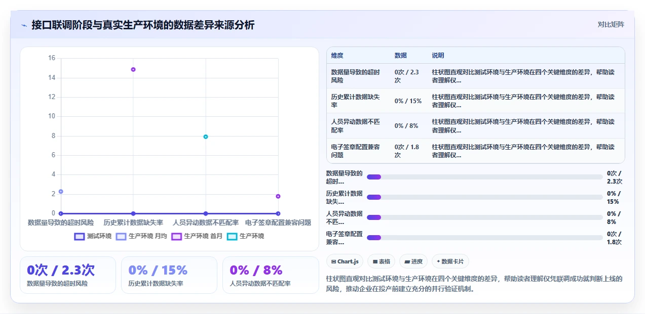Click the 人员异动数据不匹… progress bar
The height and width of the screenshot is (314, 645).
[x=485, y=217]
